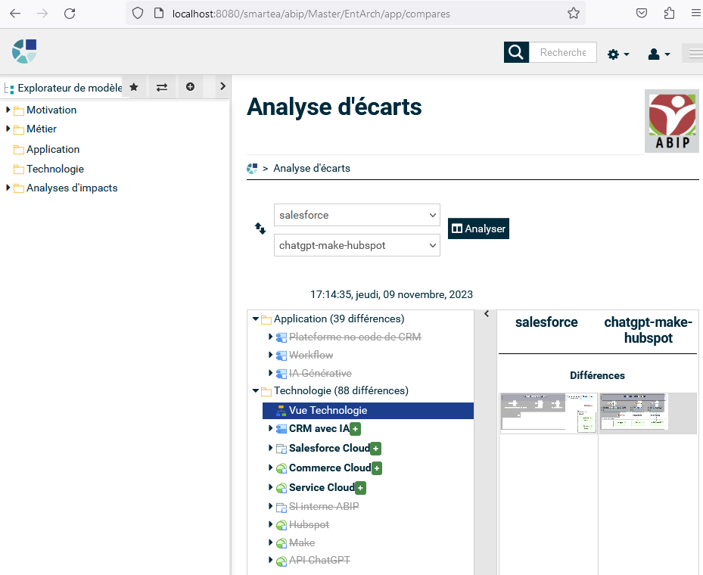703x575 pixels.
Task: Expand the CRM avec IA node
Action: 270,428
